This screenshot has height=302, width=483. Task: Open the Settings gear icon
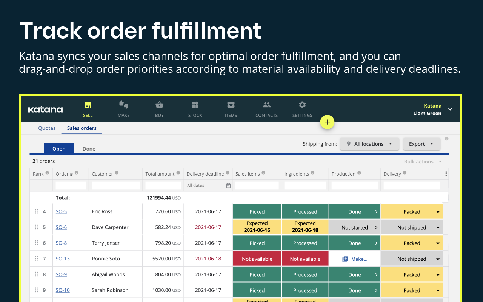(x=302, y=105)
